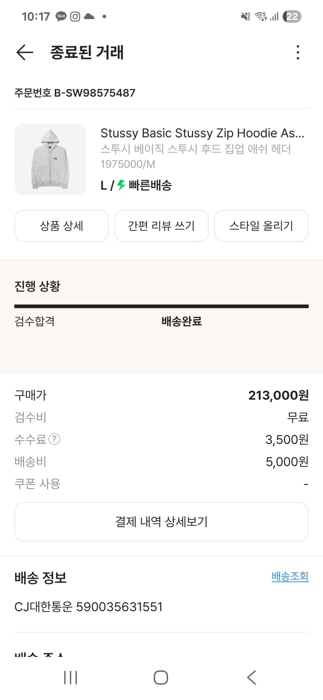The width and height of the screenshot is (323, 700).
Task: Tap the 배송완료 status label
Action: click(x=182, y=321)
